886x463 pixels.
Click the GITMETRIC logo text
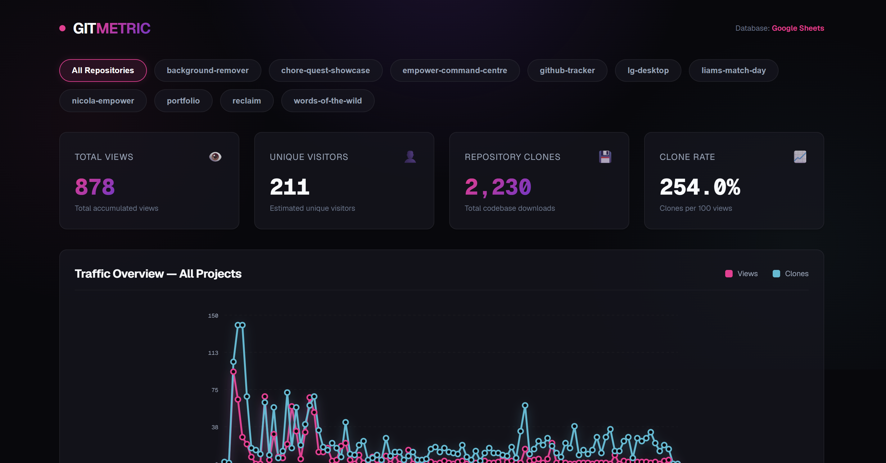tap(112, 28)
